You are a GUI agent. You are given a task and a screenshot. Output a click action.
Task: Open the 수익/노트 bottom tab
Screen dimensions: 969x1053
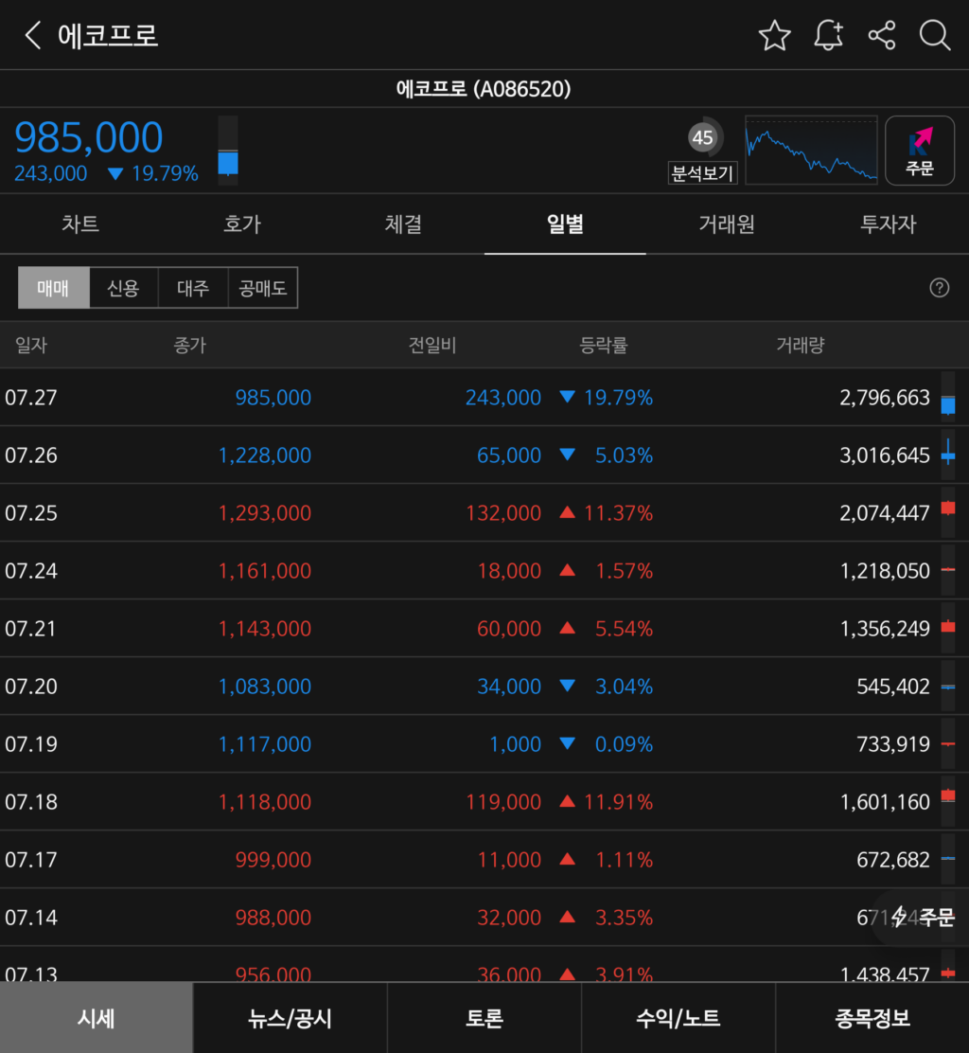pyautogui.click(x=678, y=1017)
